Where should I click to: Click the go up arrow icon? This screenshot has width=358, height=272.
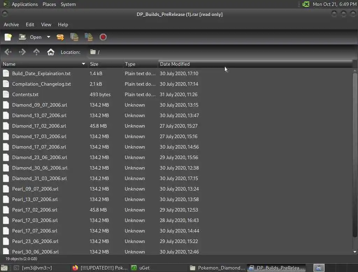point(36,52)
